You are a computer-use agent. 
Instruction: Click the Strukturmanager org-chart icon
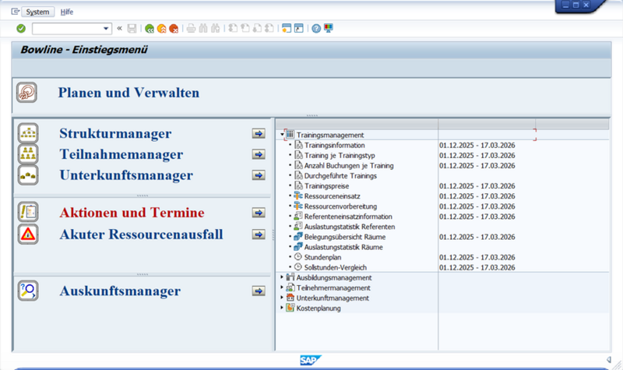[28, 133]
